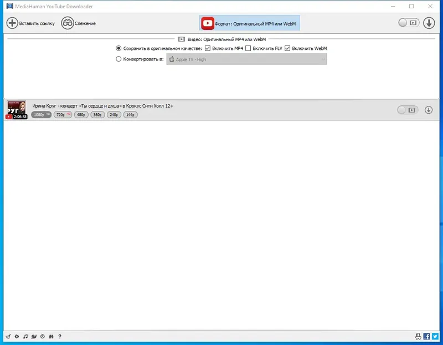Image resolution: width=443 pixels, height=345 pixels.
Task: Click the Слежение label
Action: pos(85,23)
